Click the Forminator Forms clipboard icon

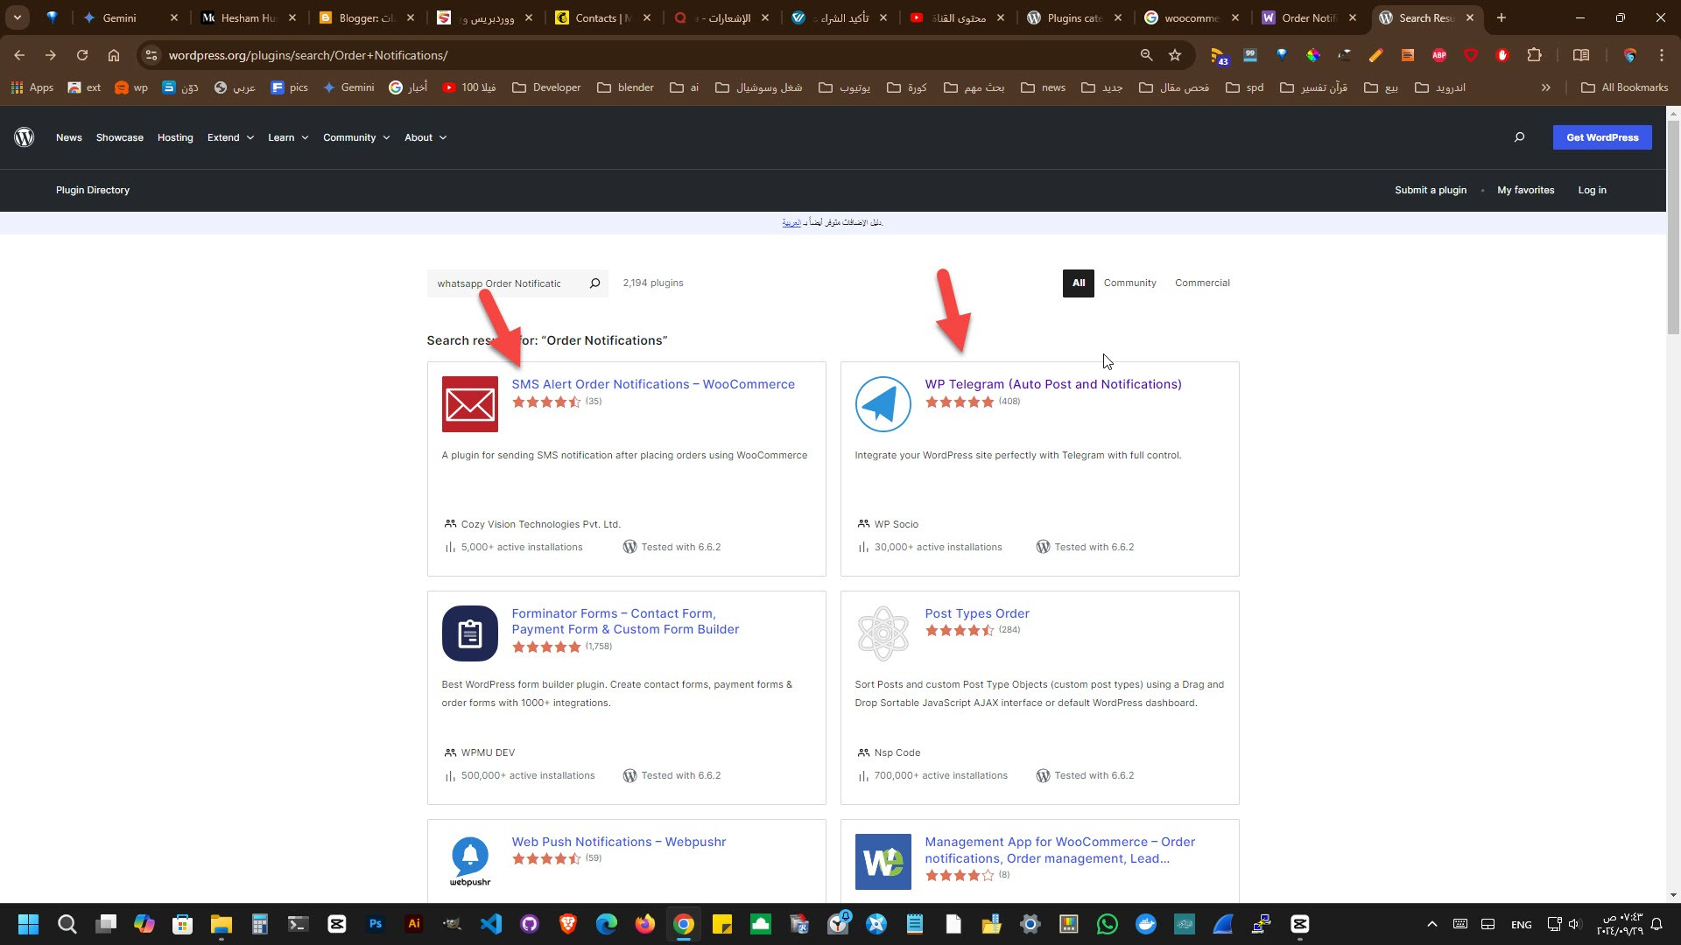(469, 633)
